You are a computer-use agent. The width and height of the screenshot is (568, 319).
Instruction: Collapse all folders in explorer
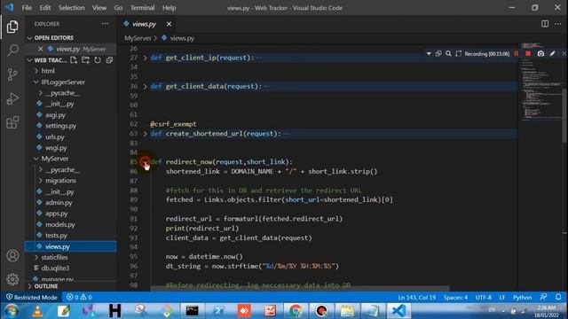pos(109,60)
